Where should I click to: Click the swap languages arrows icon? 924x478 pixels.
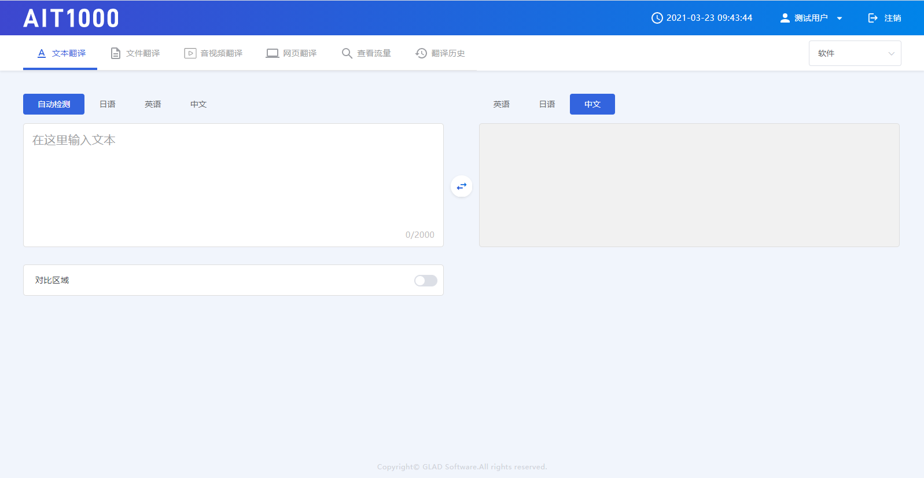click(x=461, y=186)
